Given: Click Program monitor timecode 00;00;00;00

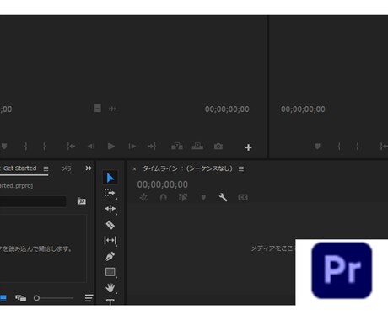Looking at the screenshot, I should 303,109.
